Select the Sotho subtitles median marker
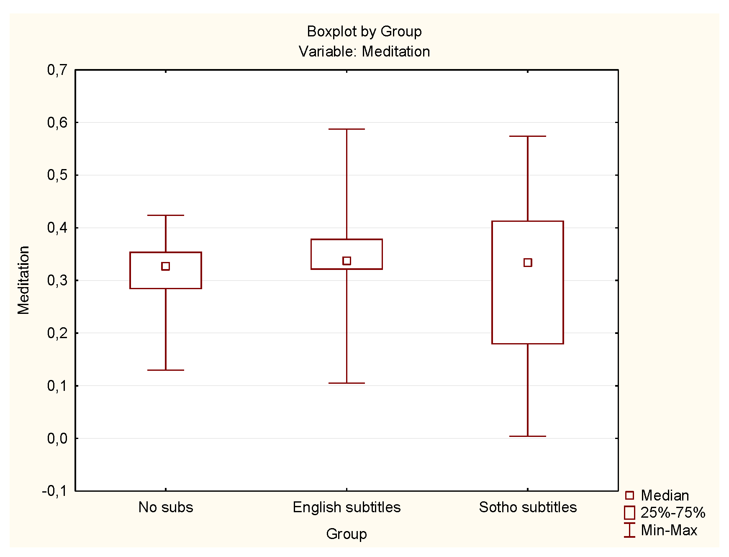 click(528, 263)
